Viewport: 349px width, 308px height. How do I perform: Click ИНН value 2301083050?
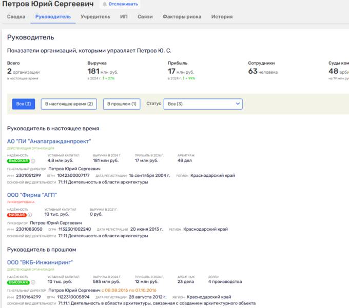click(29, 229)
